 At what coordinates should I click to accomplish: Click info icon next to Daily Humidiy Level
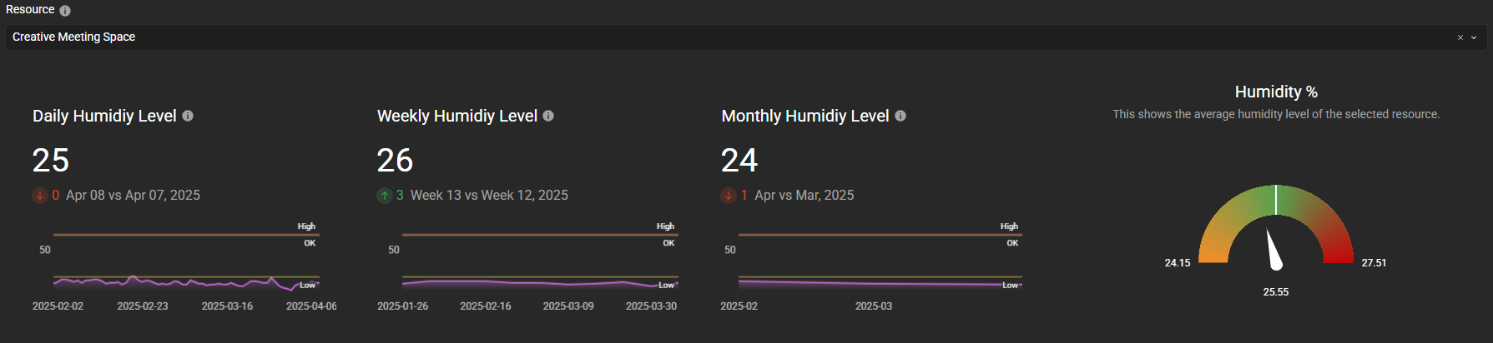coord(188,116)
